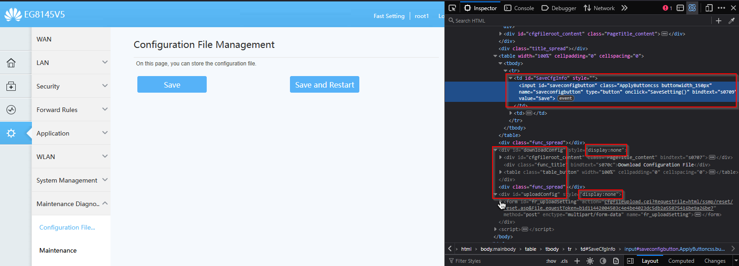Switch to the Console tab
739x266 pixels.
point(519,8)
